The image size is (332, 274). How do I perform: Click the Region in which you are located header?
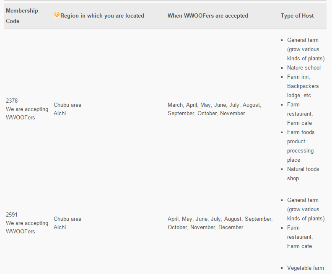click(x=102, y=16)
